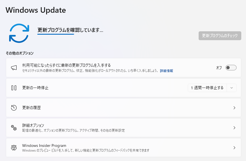Click the Windows Insider Program title text
Screen dimensions: 246x161
(x=44, y=145)
